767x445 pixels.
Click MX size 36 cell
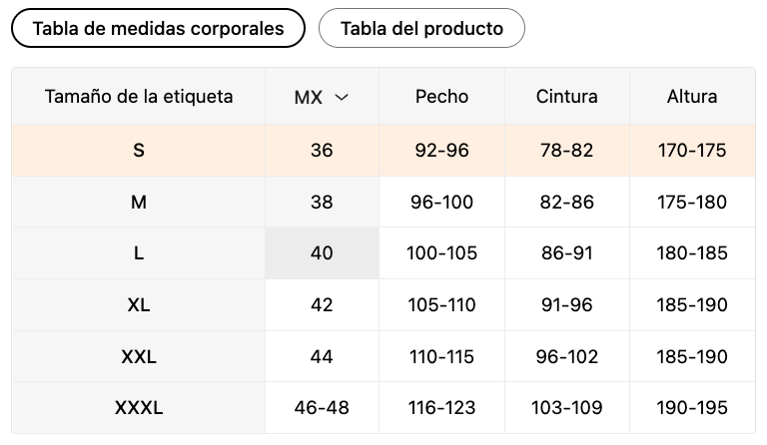(x=322, y=151)
